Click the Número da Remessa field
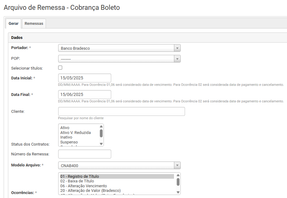287x198 pixels. coord(84,154)
